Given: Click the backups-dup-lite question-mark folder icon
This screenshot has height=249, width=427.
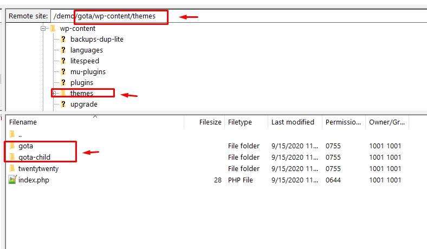Looking at the screenshot, I should tap(63, 39).
